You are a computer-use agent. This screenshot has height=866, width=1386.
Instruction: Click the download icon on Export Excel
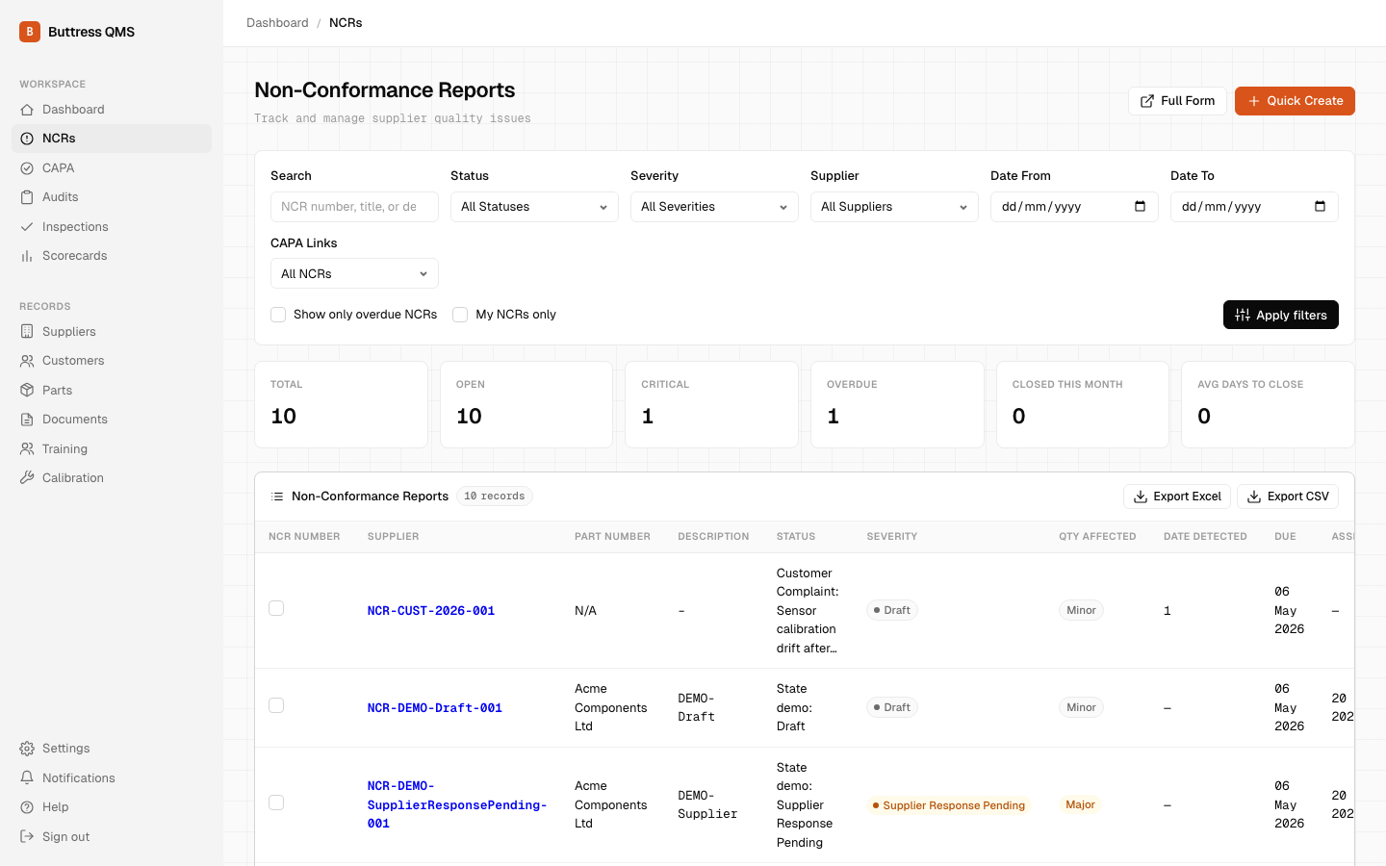pos(1141,497)
